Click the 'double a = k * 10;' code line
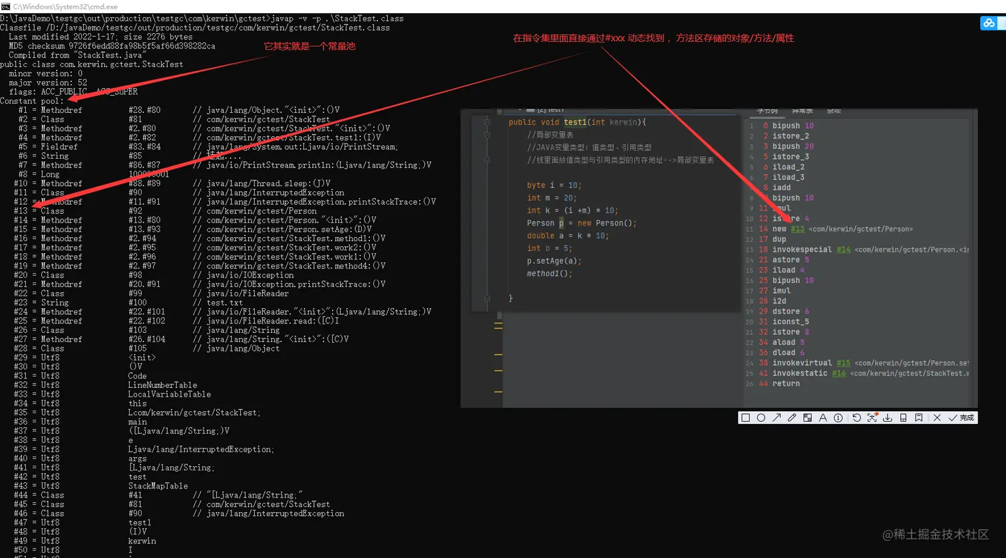1006x558 pixels. 568,236
